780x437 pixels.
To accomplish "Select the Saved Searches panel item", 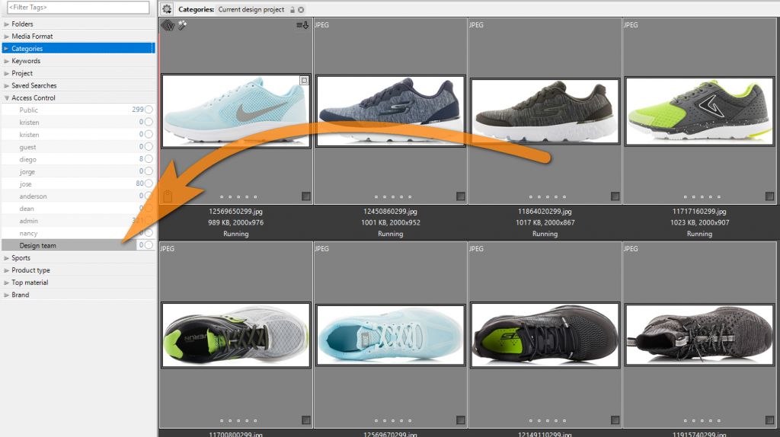I will point(34,86).
